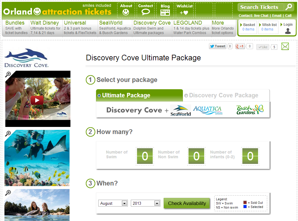Click the Facebook Like count 5
The height and width of the screenshot is (221, 298).
[x=274, y=47]
